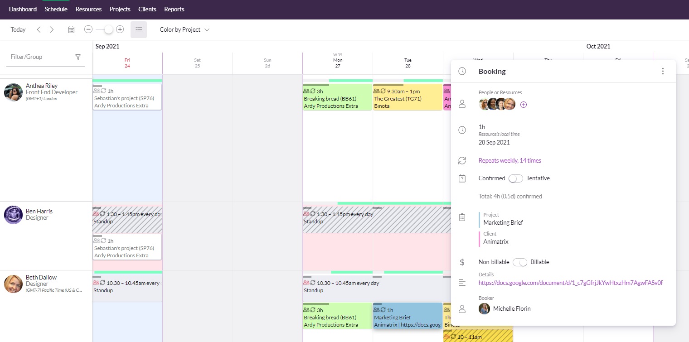Click the previous-period chevron arrow
This screenshot has height=342, width=689.
(x=39, y=29)
